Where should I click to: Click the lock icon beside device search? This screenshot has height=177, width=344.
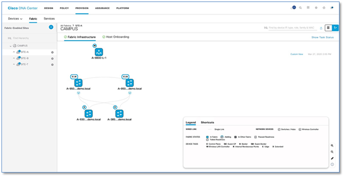click(321, 28)
